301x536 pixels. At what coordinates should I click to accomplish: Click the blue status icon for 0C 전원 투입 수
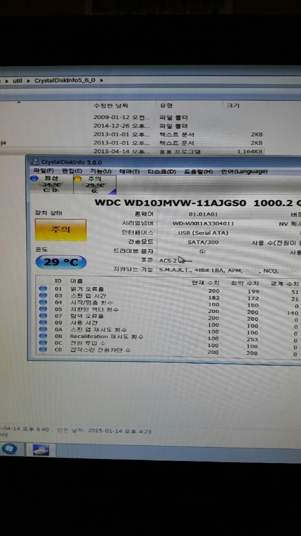point(43,343)
